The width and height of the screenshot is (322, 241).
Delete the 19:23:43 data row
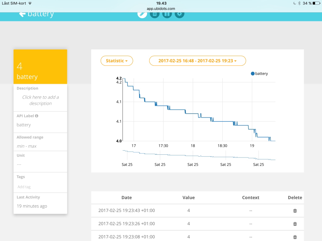(295, 211)
